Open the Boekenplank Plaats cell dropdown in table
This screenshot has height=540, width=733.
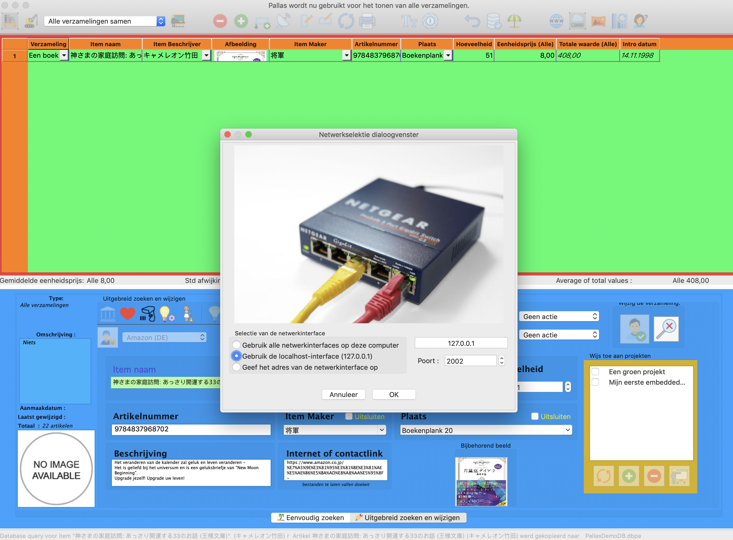point(448,56)
